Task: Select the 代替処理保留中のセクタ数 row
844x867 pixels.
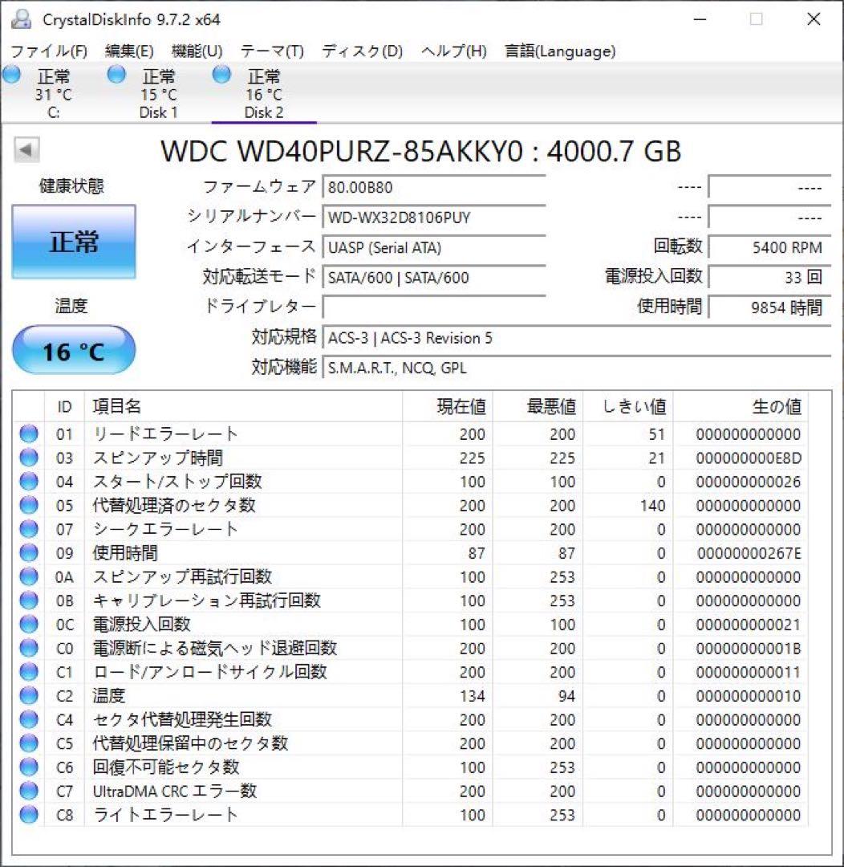Action: tap(410, 743)
